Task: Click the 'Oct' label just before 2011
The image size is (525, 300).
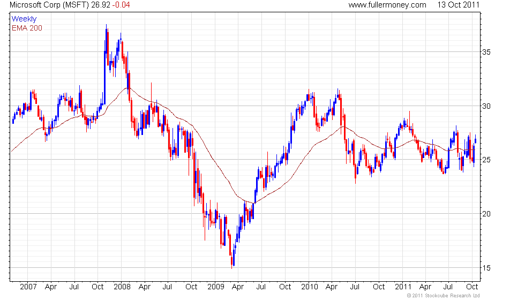Action: [x=379, y=287]
